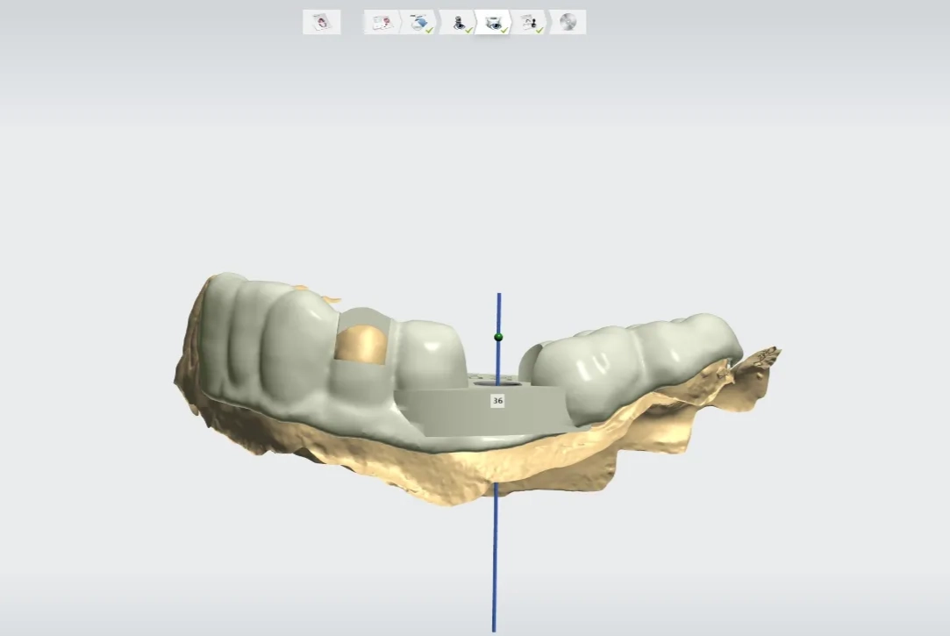Click the export disc workflow step
950x636 pixels.
[568, 23]
